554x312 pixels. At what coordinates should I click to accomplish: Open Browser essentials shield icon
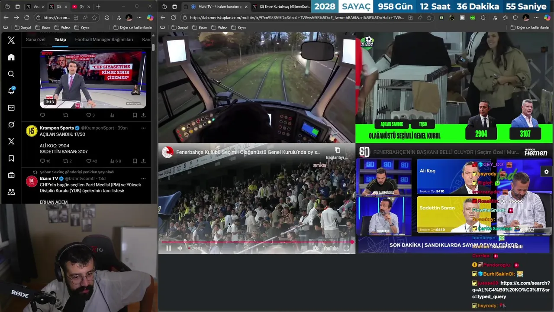click(x=515, y=17)
